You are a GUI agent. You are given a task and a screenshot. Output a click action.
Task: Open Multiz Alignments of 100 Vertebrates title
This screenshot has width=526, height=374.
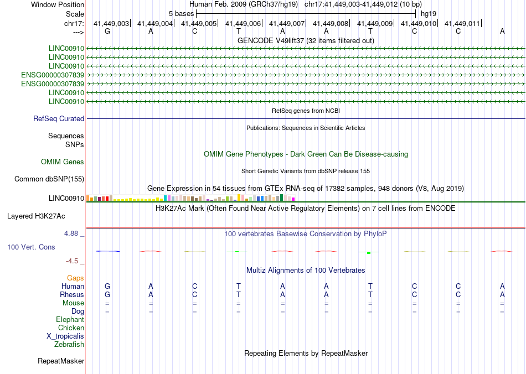coord(306,271)
